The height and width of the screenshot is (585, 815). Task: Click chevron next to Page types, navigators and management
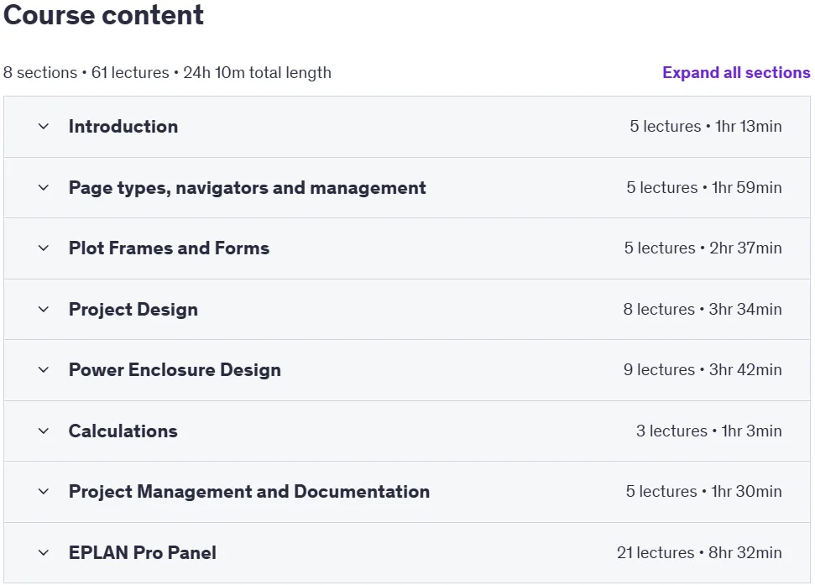coord(44,187)
